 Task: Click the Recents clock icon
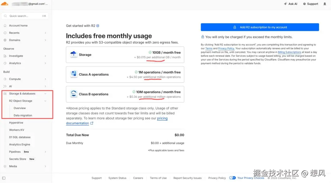[x=5, y=33]
